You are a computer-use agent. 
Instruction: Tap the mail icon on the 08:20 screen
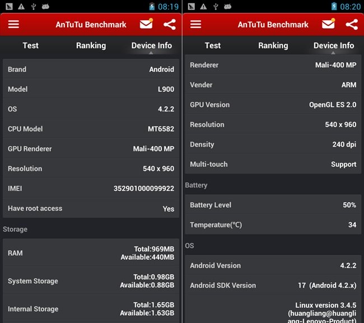[328, 25]
